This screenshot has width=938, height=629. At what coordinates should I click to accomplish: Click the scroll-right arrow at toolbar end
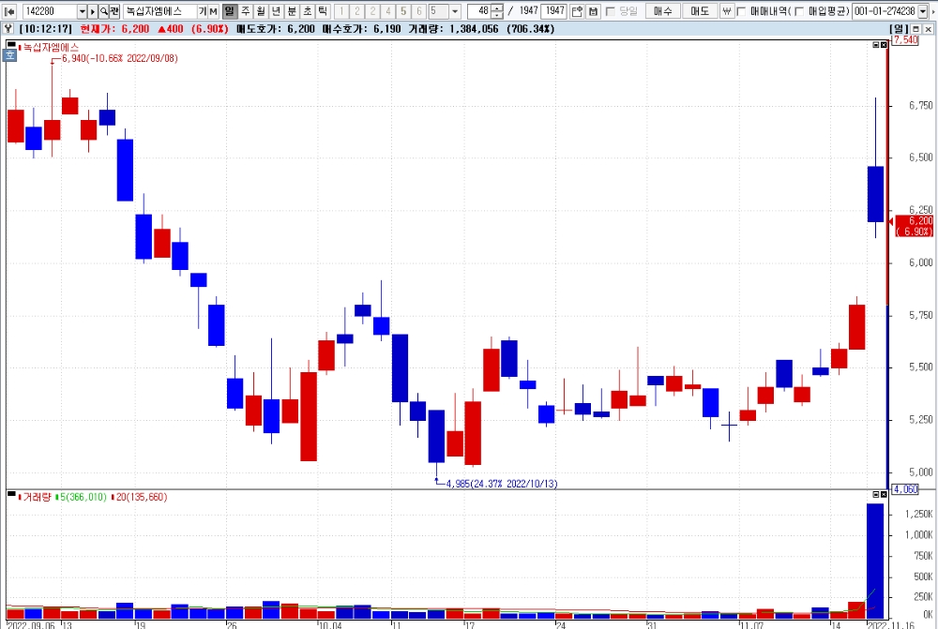[x=934, y=10]
